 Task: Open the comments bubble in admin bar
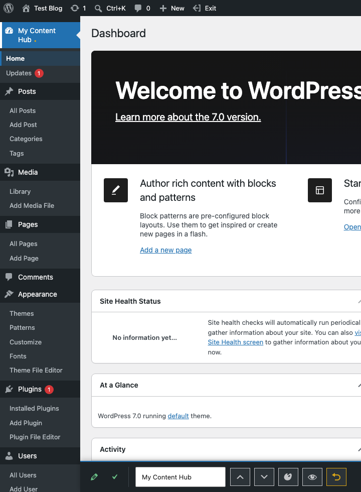(x=142, y=8)
